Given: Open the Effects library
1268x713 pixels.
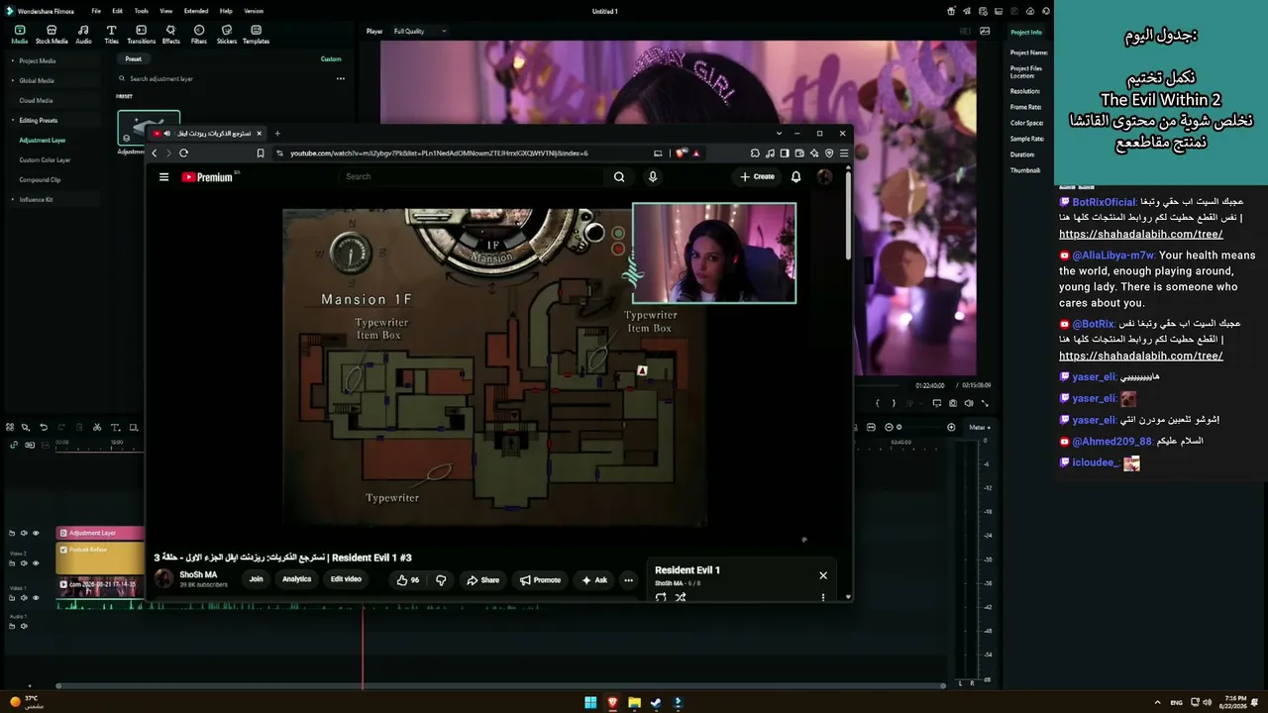Looking at the screenshot, I should click(x=170, y=35).
